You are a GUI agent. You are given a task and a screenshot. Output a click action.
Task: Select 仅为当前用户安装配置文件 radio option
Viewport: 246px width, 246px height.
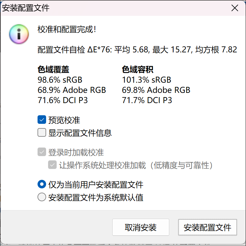[x=42, y=184]
